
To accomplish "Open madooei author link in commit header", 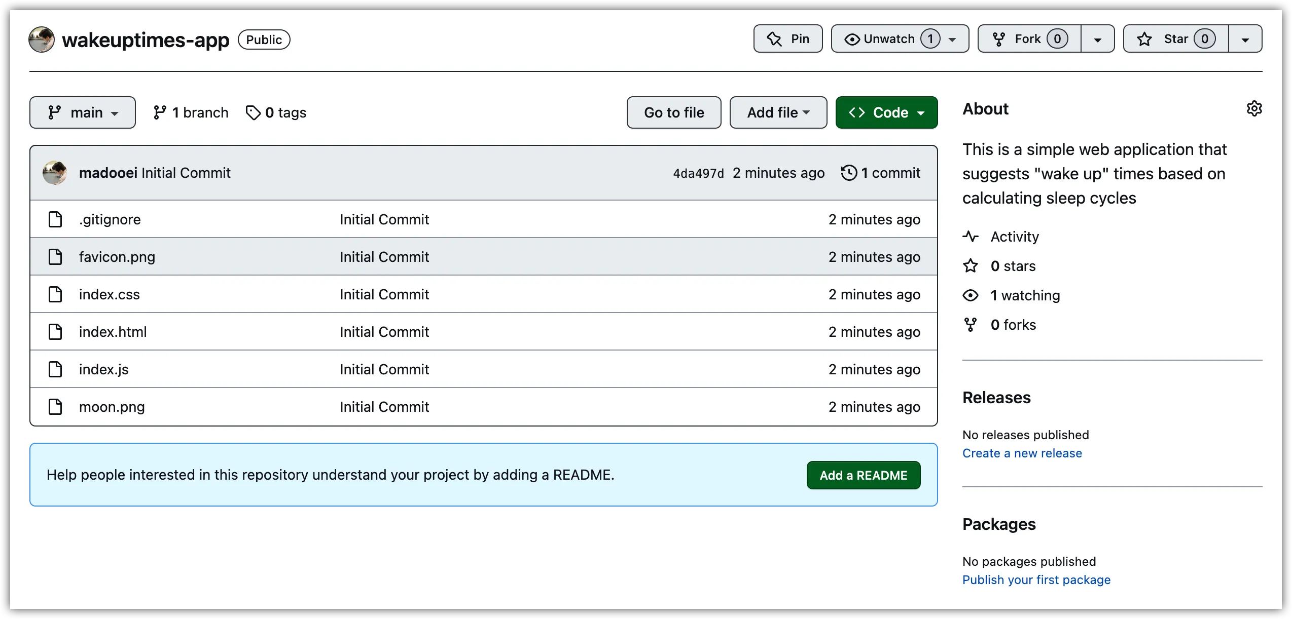I will (x=108, y=173).
